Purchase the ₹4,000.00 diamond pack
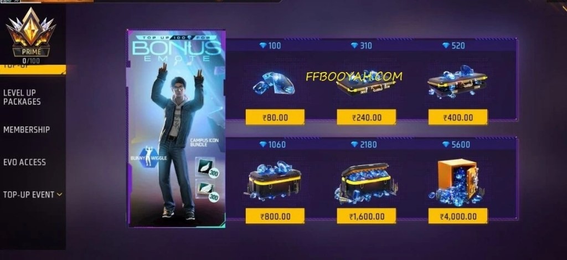This screenshot has width=567, height=260. (458, 216)
